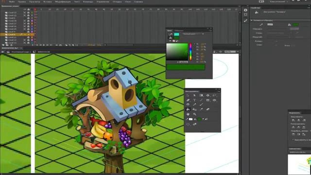311x175 pixels.
Task: Click the padlock icon heading the layer columns
Action: pos(28,9)
